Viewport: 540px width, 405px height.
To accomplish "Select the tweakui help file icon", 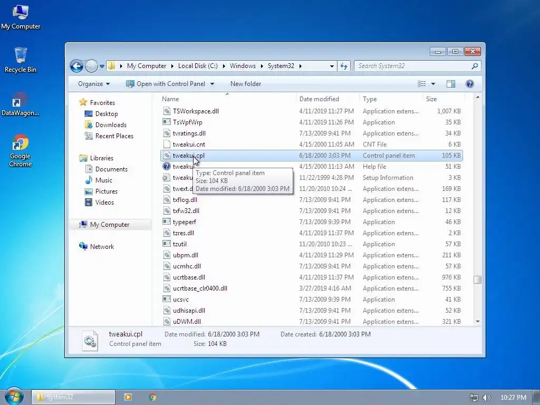I will coord(167,166).
